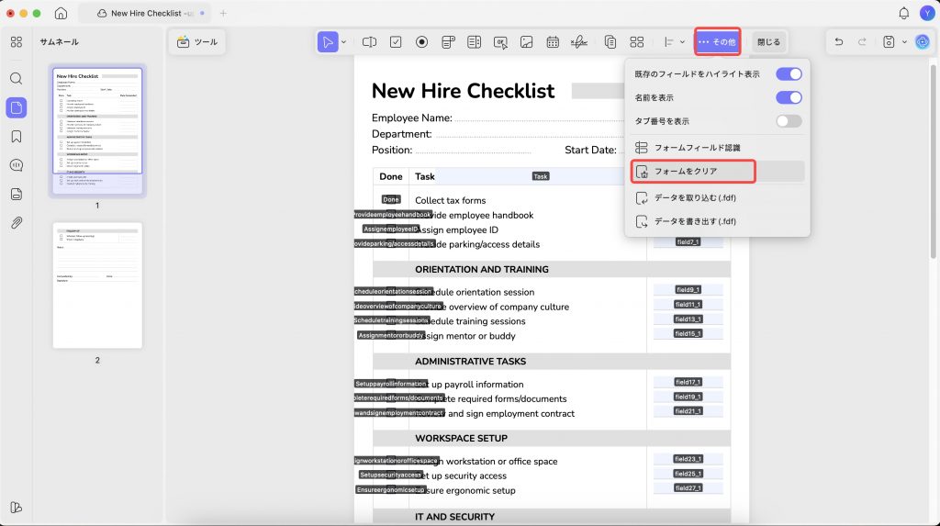Select the Done checkbox field on Collect tax forms row

point(391,200)
